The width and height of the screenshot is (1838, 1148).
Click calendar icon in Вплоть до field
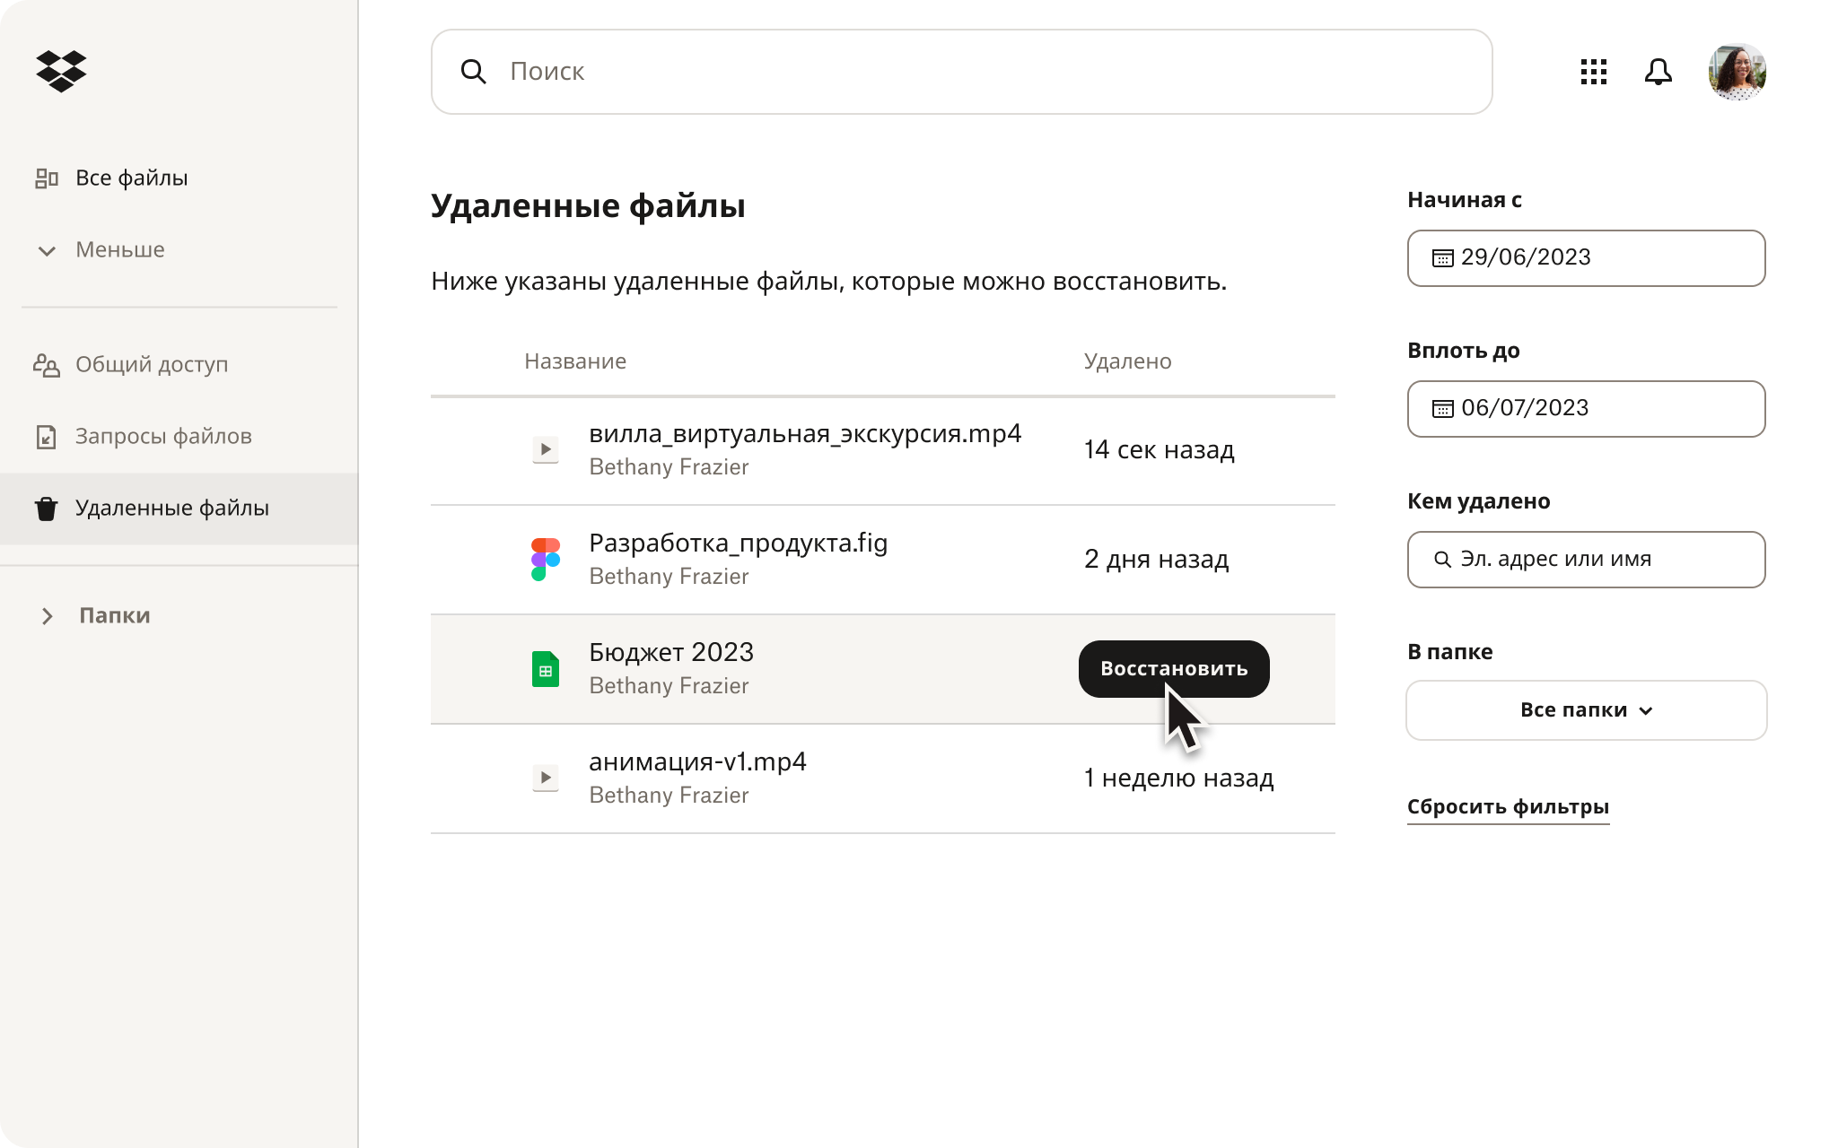(x=1442, y=409)
